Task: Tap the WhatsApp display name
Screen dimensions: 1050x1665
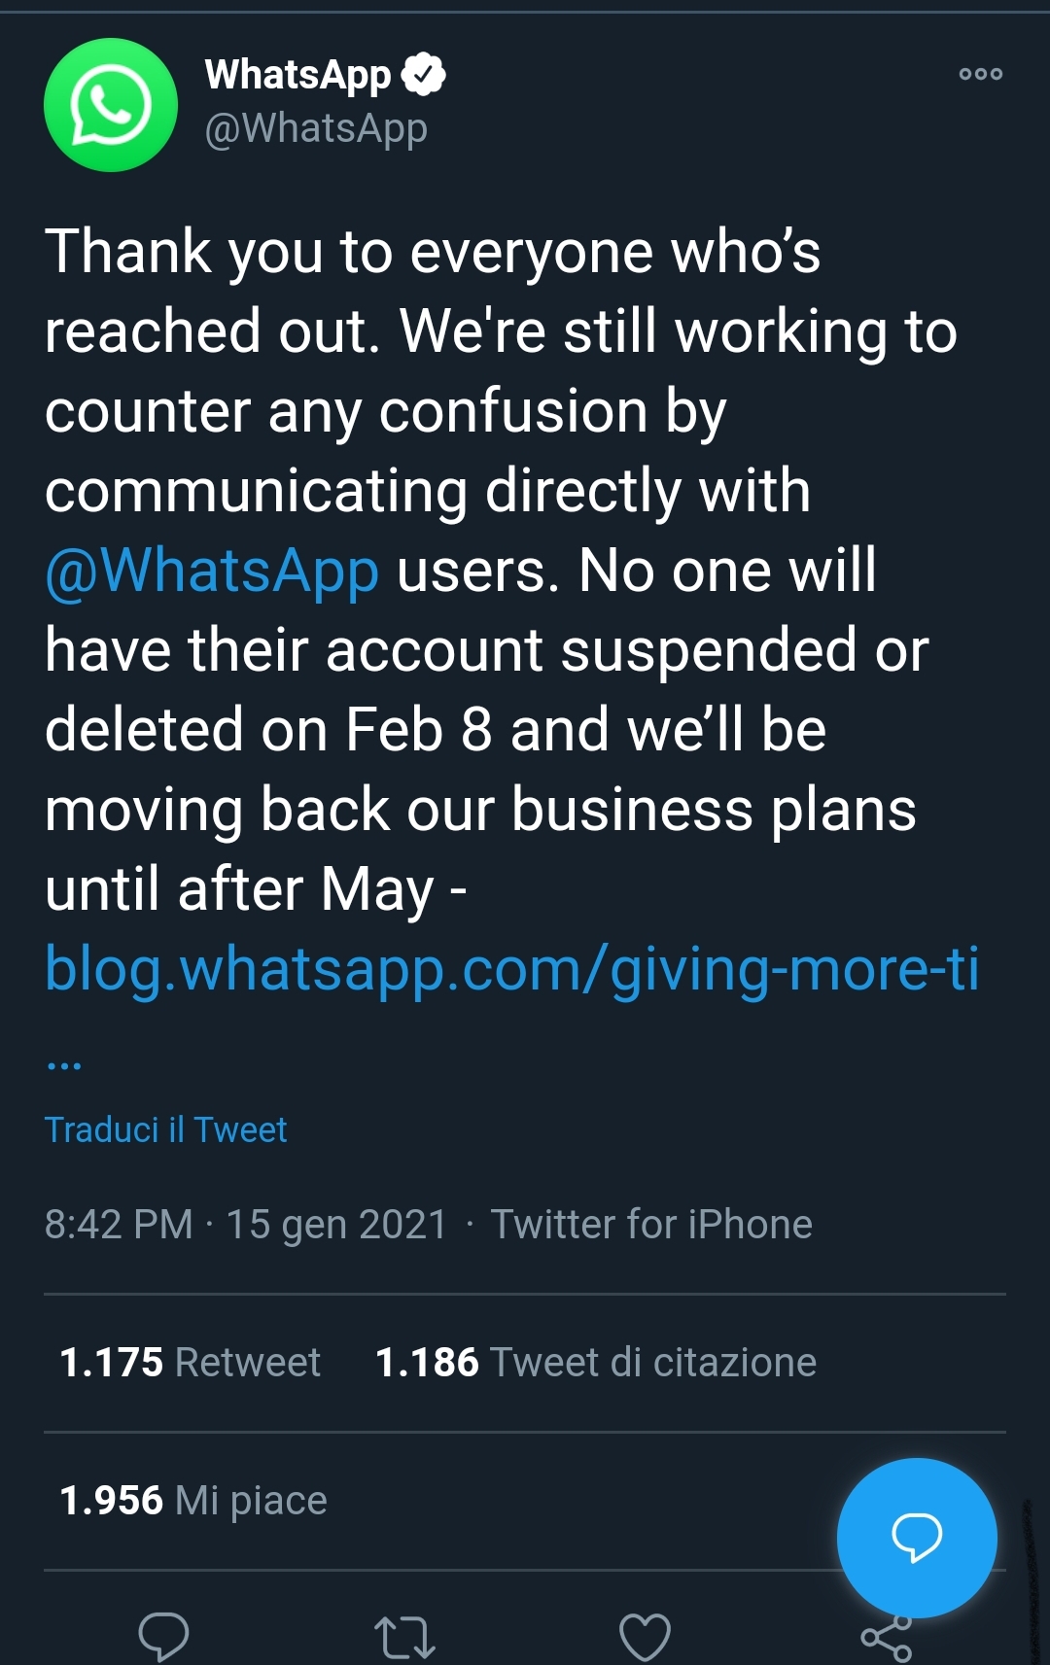Action: click(297, 75)
